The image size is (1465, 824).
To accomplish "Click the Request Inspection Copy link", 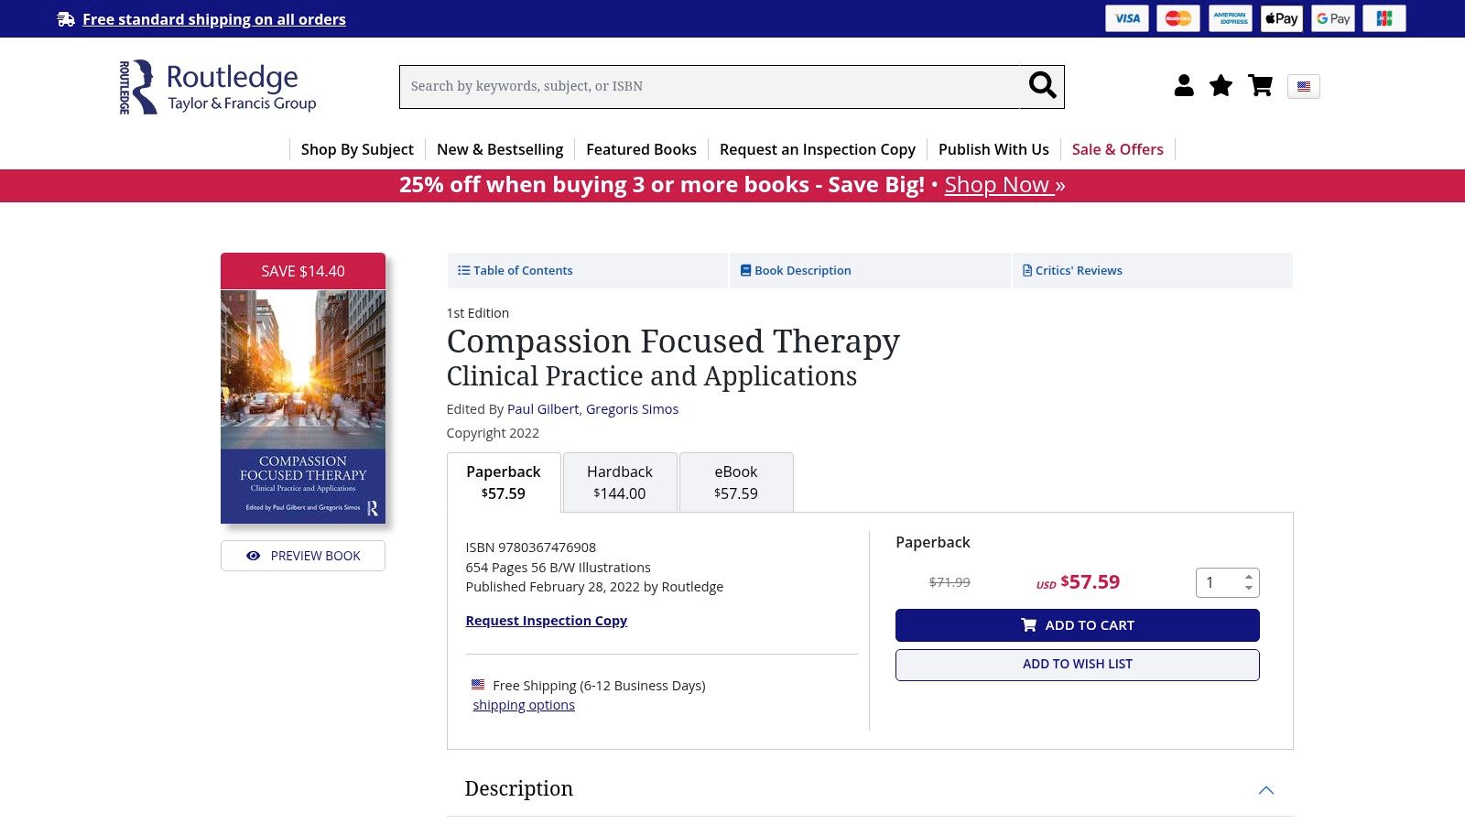I will tap(546, 621).
